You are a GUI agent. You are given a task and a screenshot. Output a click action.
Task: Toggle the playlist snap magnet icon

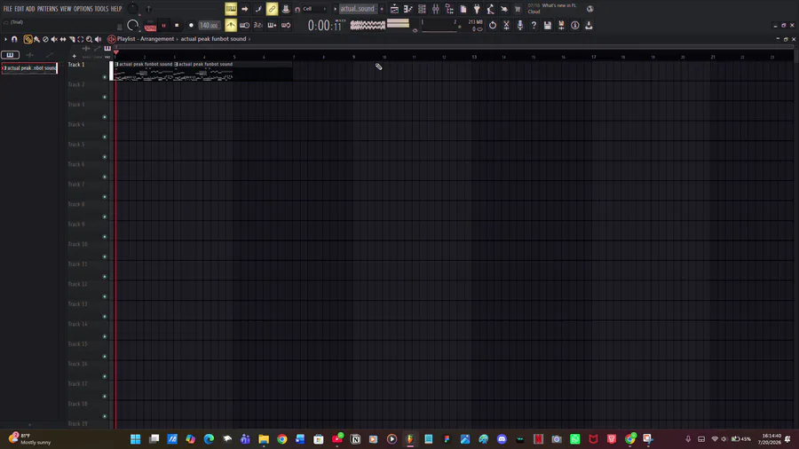point(14,39)
